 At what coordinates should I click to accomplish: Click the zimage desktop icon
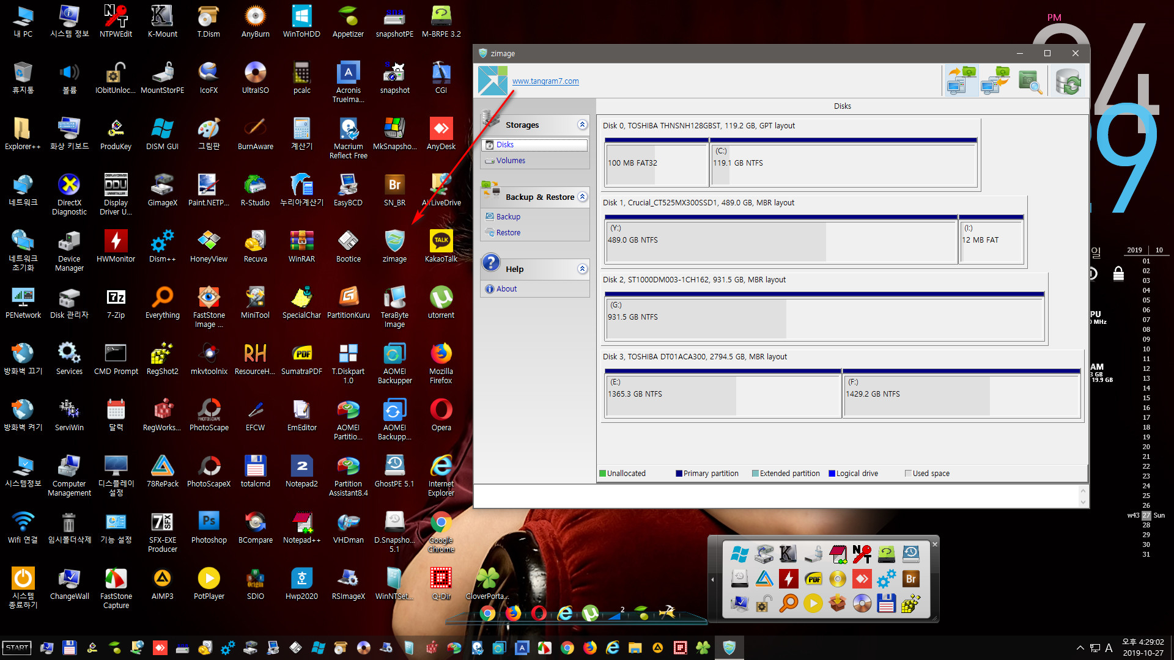coord(394,246)
